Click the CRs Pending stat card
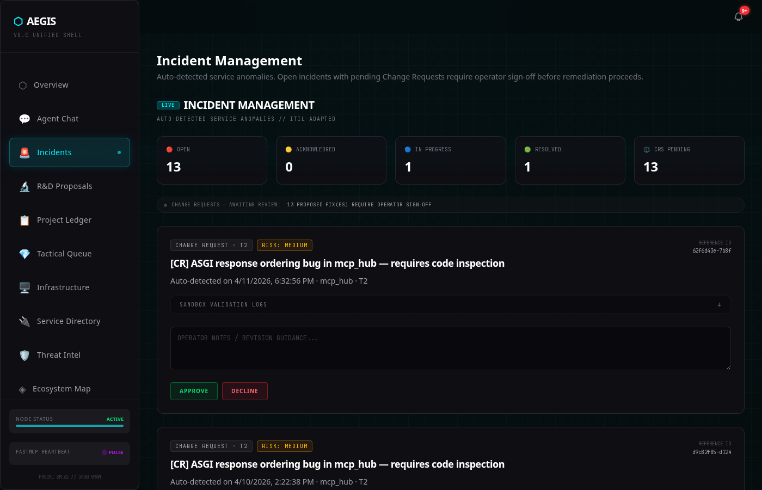762x490 pixels. click(x=689, y=160)
